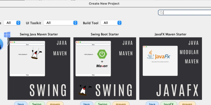Click the Spring Boot power icon in Swing Boot card

(x=102, y=54)
